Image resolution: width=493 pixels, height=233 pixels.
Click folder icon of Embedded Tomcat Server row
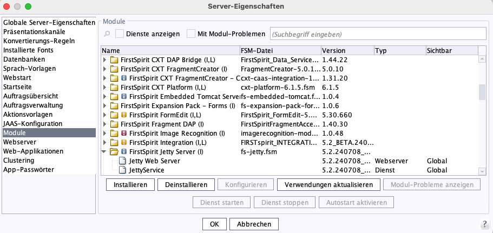click(114, 96)
